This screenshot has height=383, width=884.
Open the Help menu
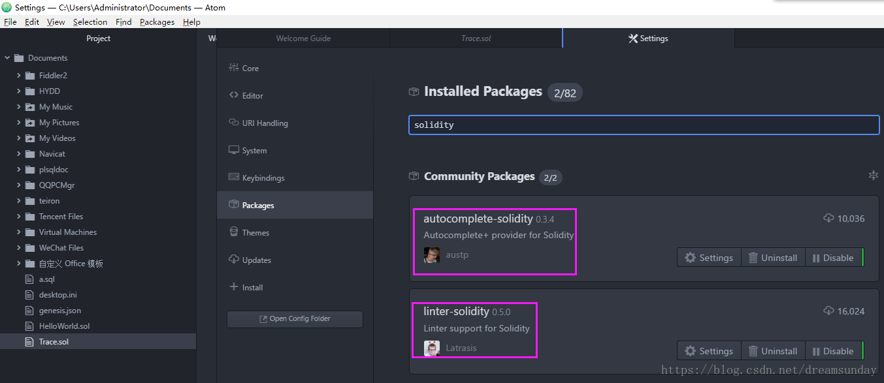tap(191, 22)
